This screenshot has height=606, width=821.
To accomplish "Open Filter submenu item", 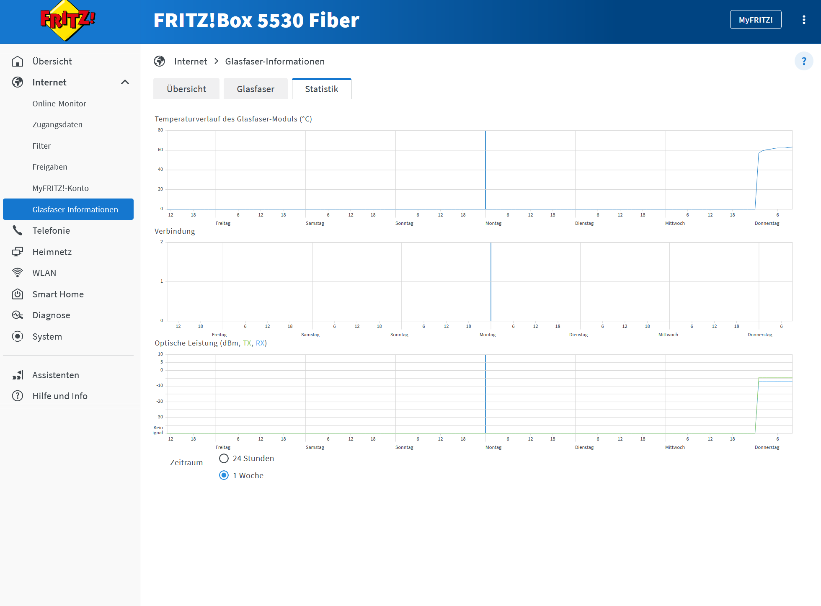I will (x=41, y=146).
